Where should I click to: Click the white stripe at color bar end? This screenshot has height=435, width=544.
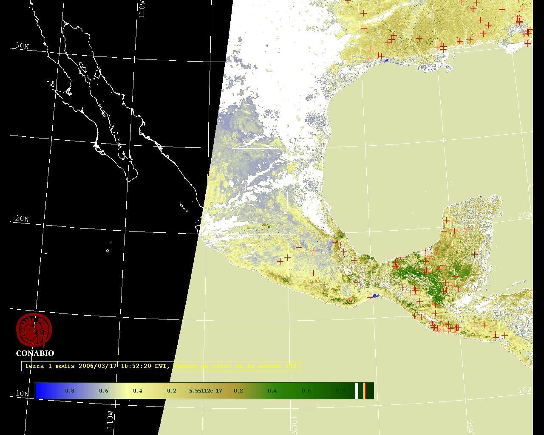pos(357,391)
